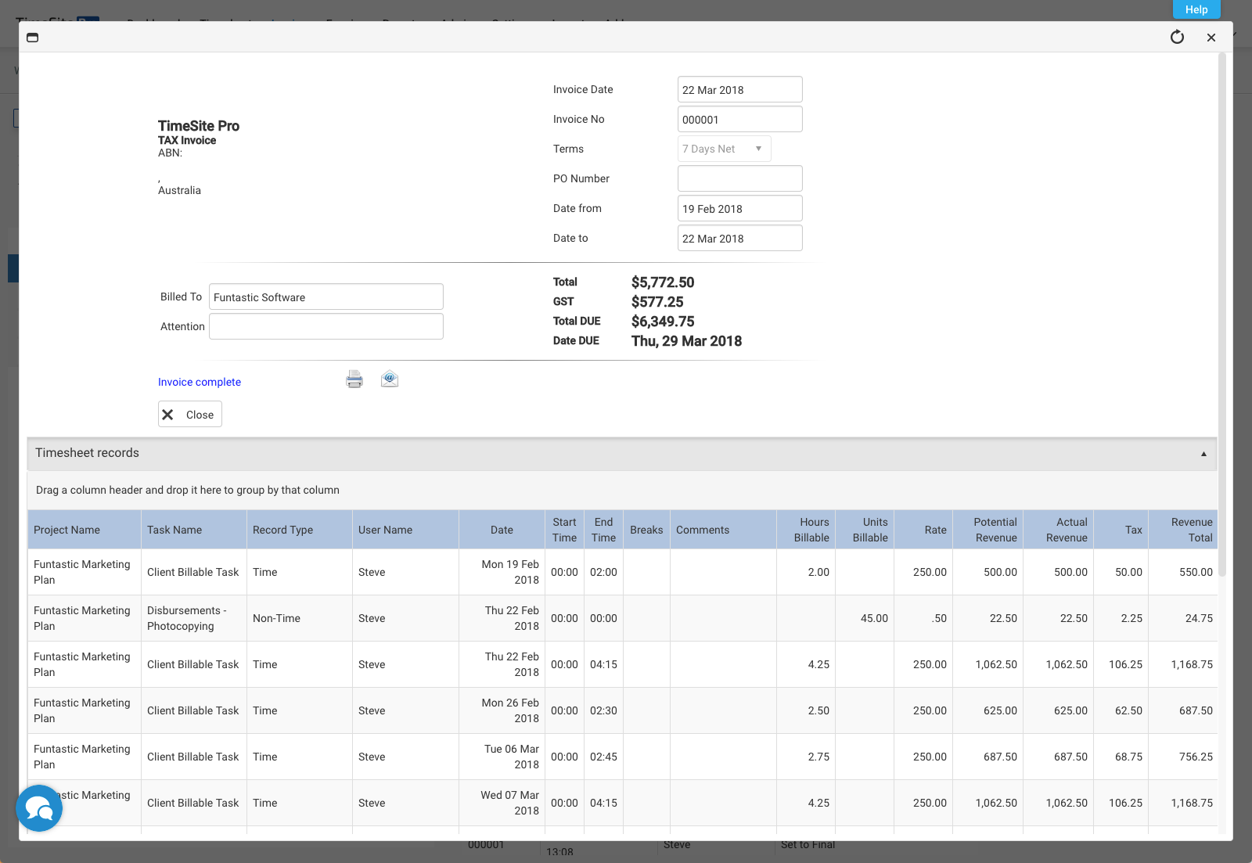The height and width of the screenshot is (863, 1252).
Task: Close the dialog with the X icon
Action: [x=1211, y=38]
